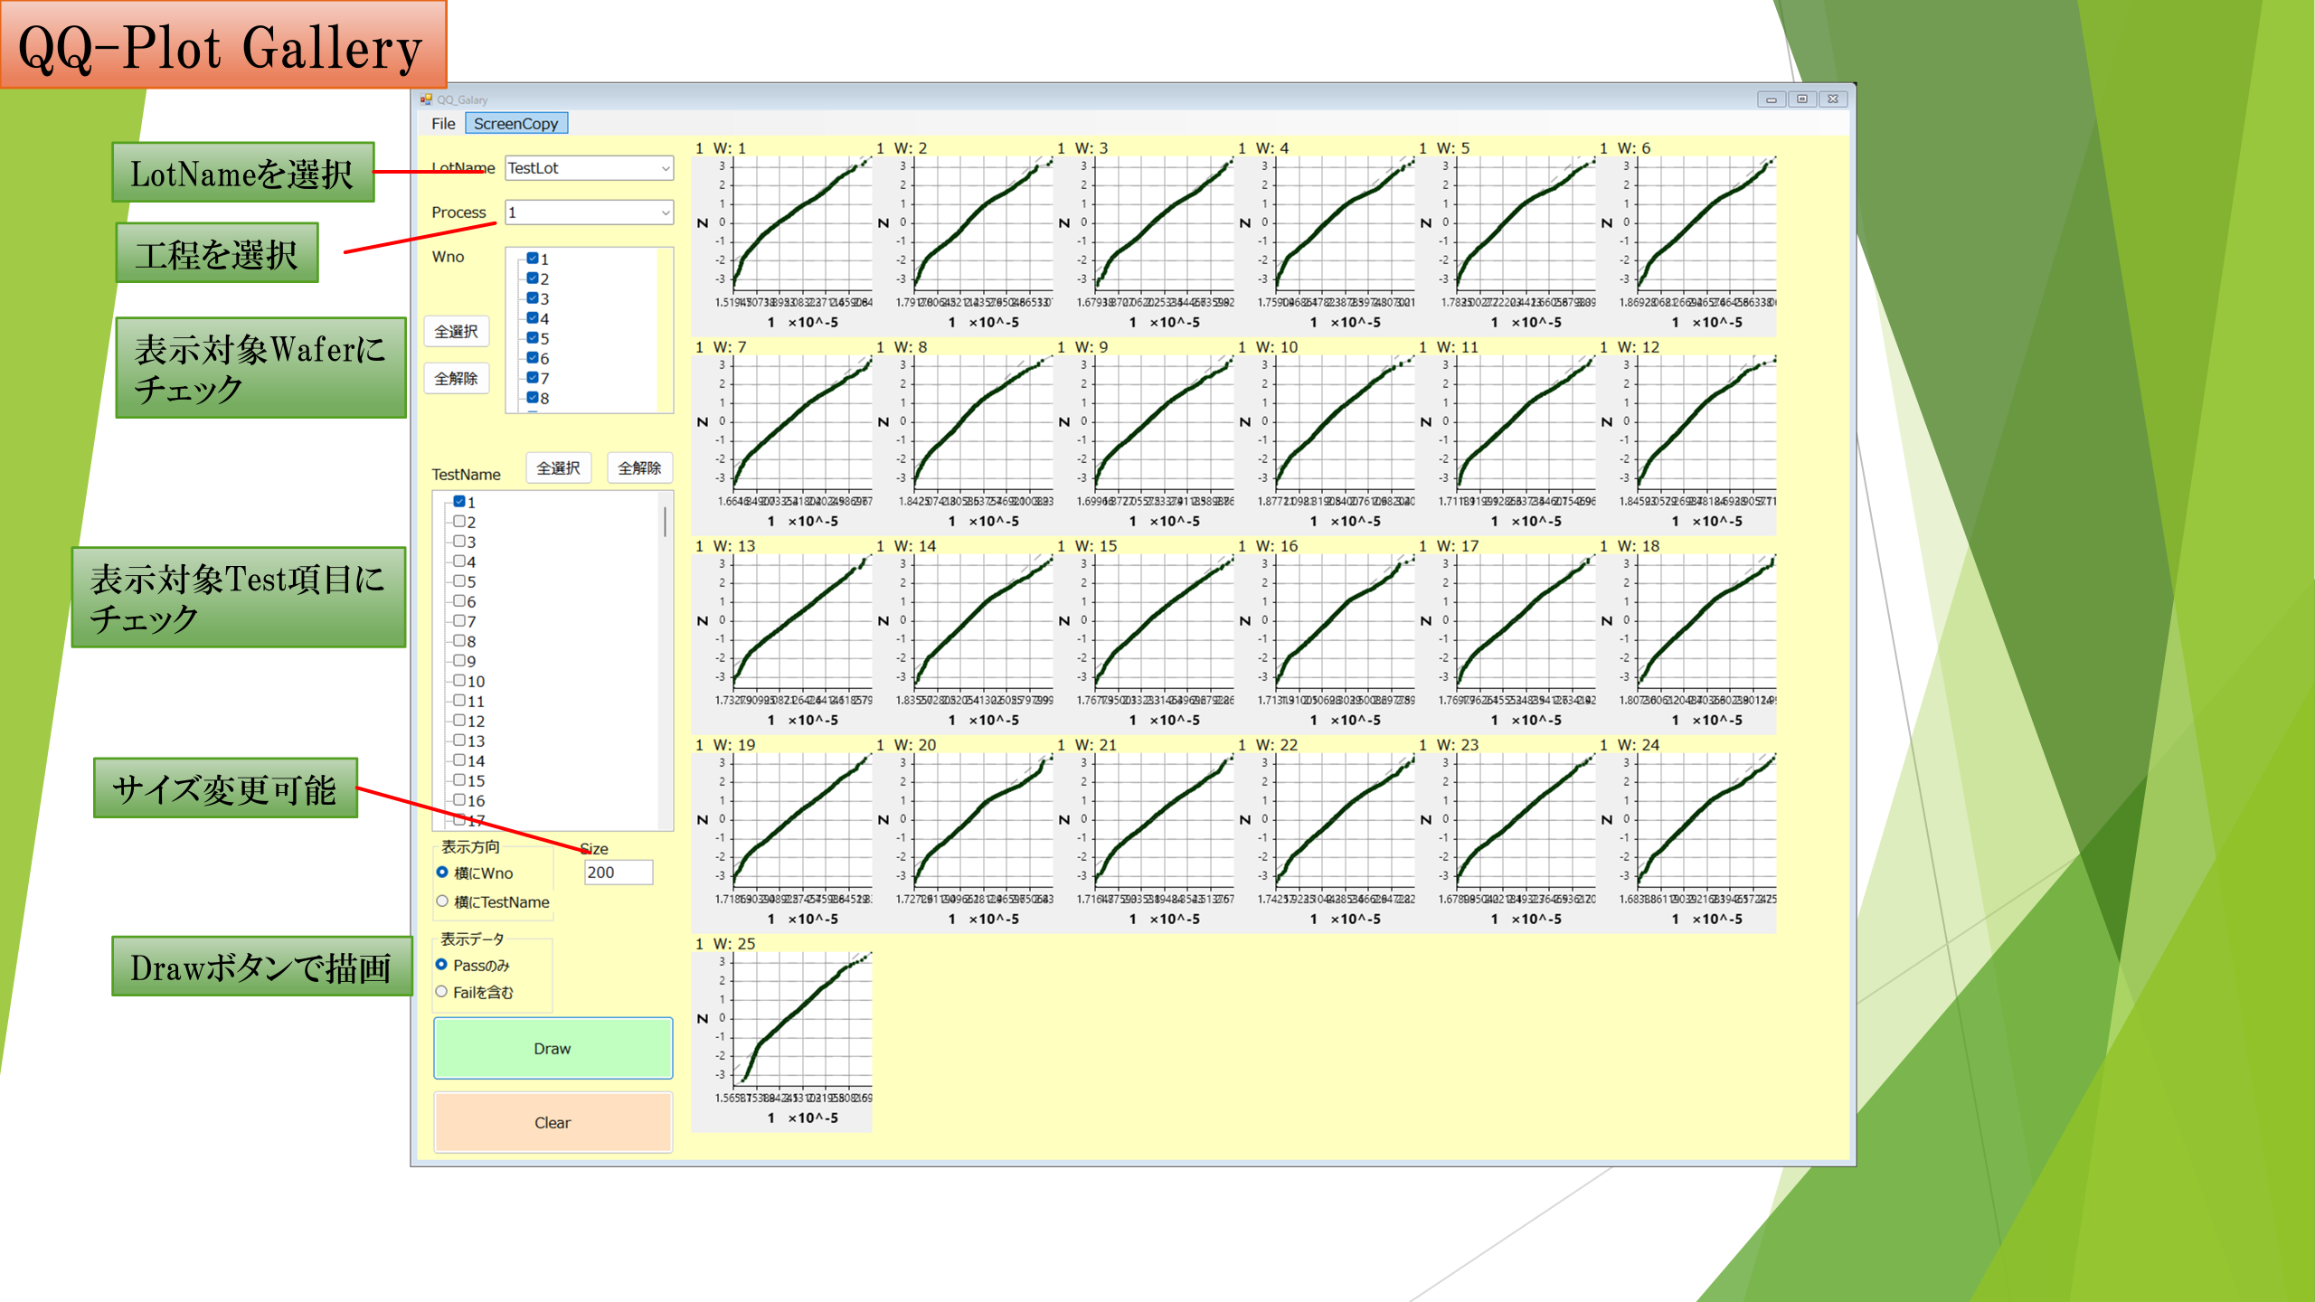Screen dimensions: 2315x1302
Task: Click 全選択 button next to Wno
Action: (x=457, y=332)
